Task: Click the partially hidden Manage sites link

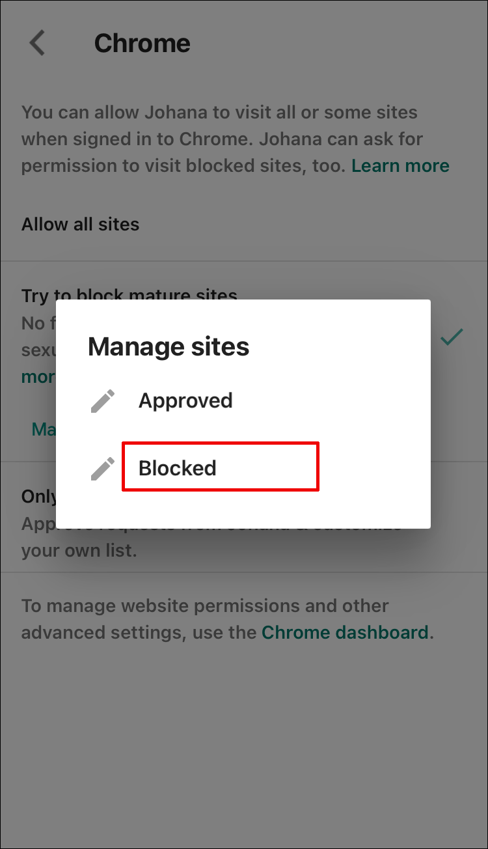Action: pyautogui.click(x=43, y=430)
